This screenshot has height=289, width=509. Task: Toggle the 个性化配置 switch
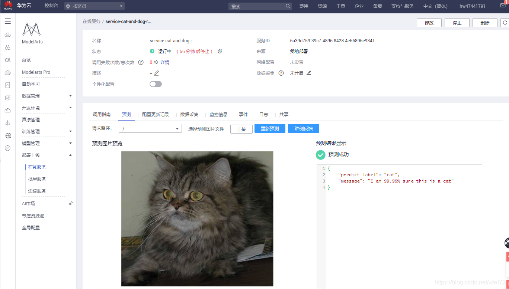click(x=156, y=84)
